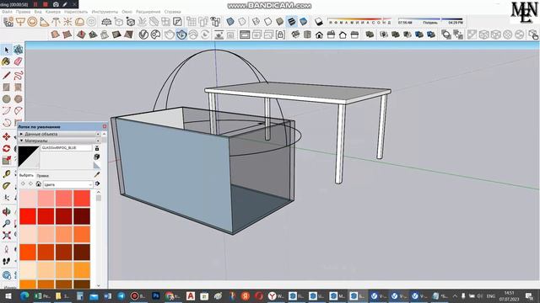
Task: Pick the Paint Bucket tool
Action: pos(6,61)
